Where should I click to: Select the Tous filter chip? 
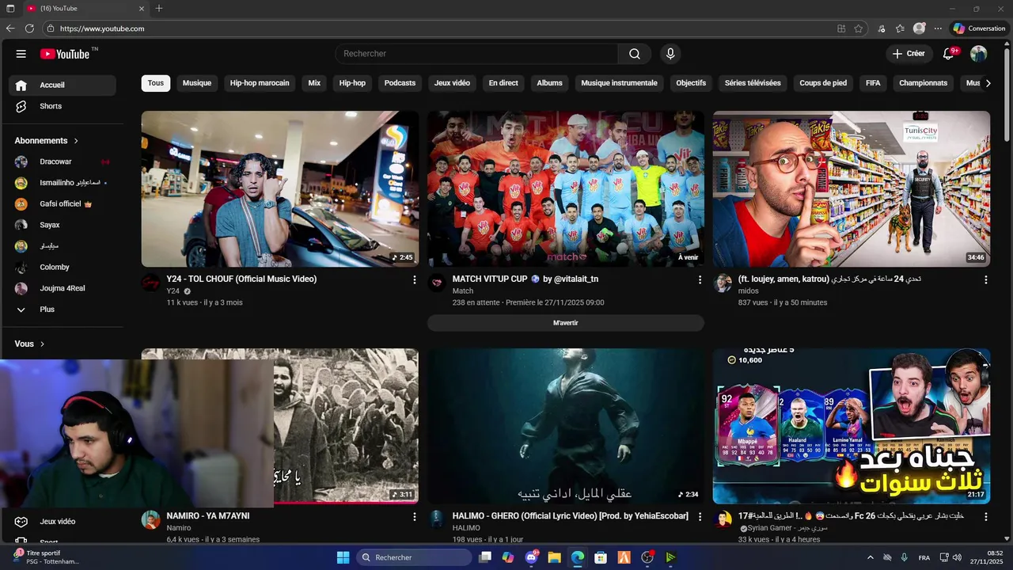(x=156, y=83)
